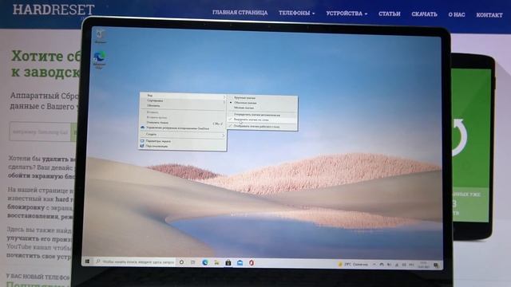Open ГЛАВНАЯ СТРАНИЦА link on the website
This screenshot has height=287, width=511.
pos(240,13)
